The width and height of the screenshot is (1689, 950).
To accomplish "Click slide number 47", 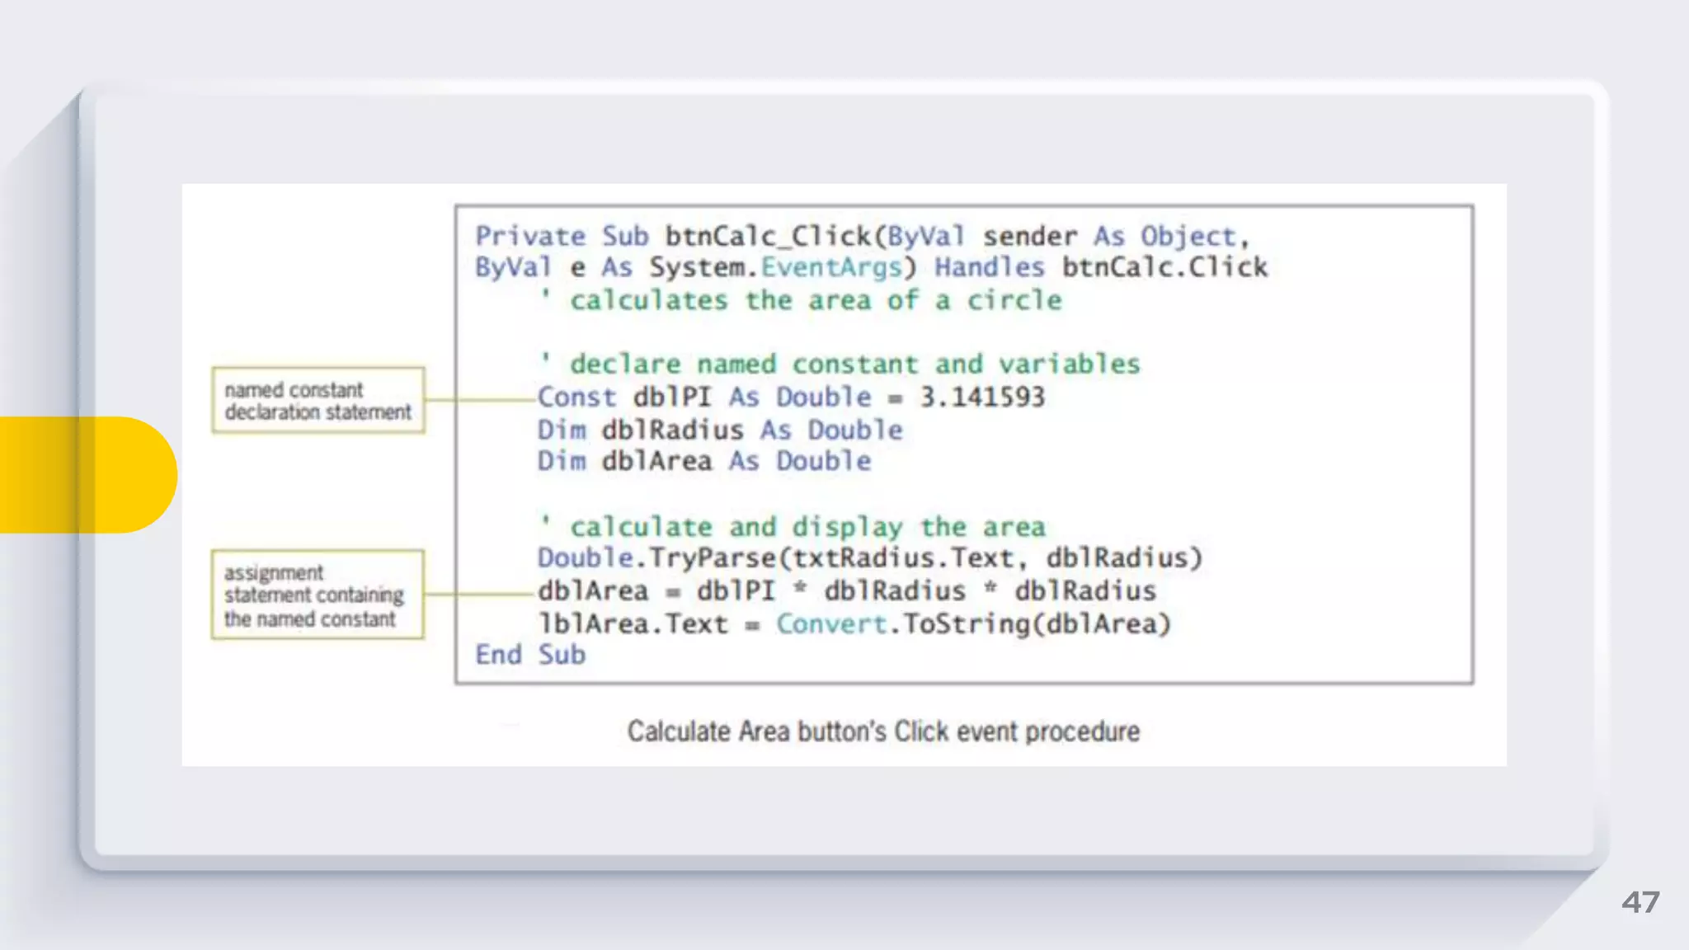I will click(1640, 901).
